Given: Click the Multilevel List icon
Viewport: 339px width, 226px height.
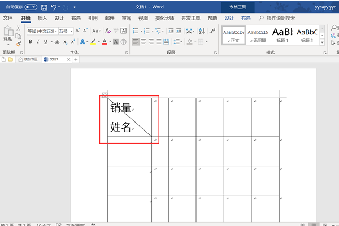Looking at the screenshot, I should click(x=158, y=31).
